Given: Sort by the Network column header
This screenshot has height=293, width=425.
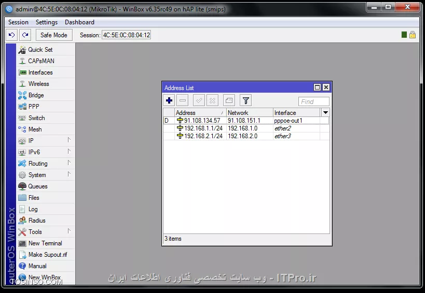Looking at the screenshot, I should pyautogui.click(x=250, y=112).
